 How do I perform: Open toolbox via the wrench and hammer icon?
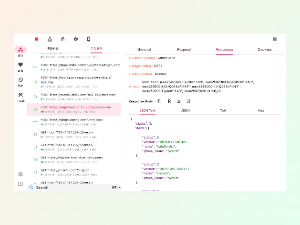click(x=21, y=95)
